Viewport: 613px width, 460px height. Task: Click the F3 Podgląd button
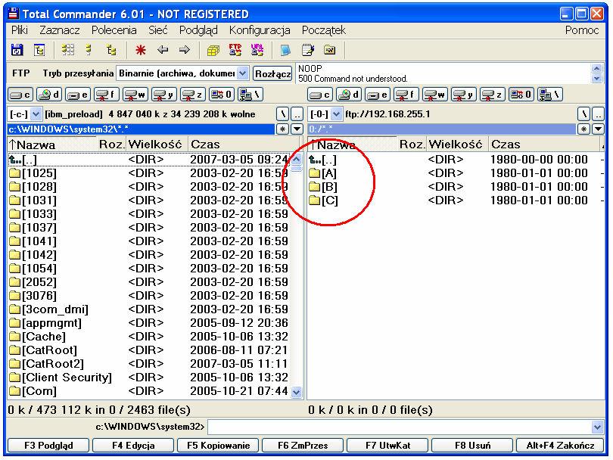coord(48,446)
